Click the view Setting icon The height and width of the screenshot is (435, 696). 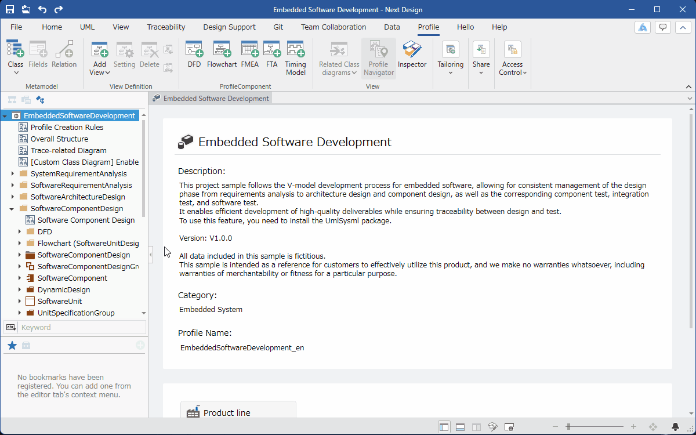click(x=124, y=55)
